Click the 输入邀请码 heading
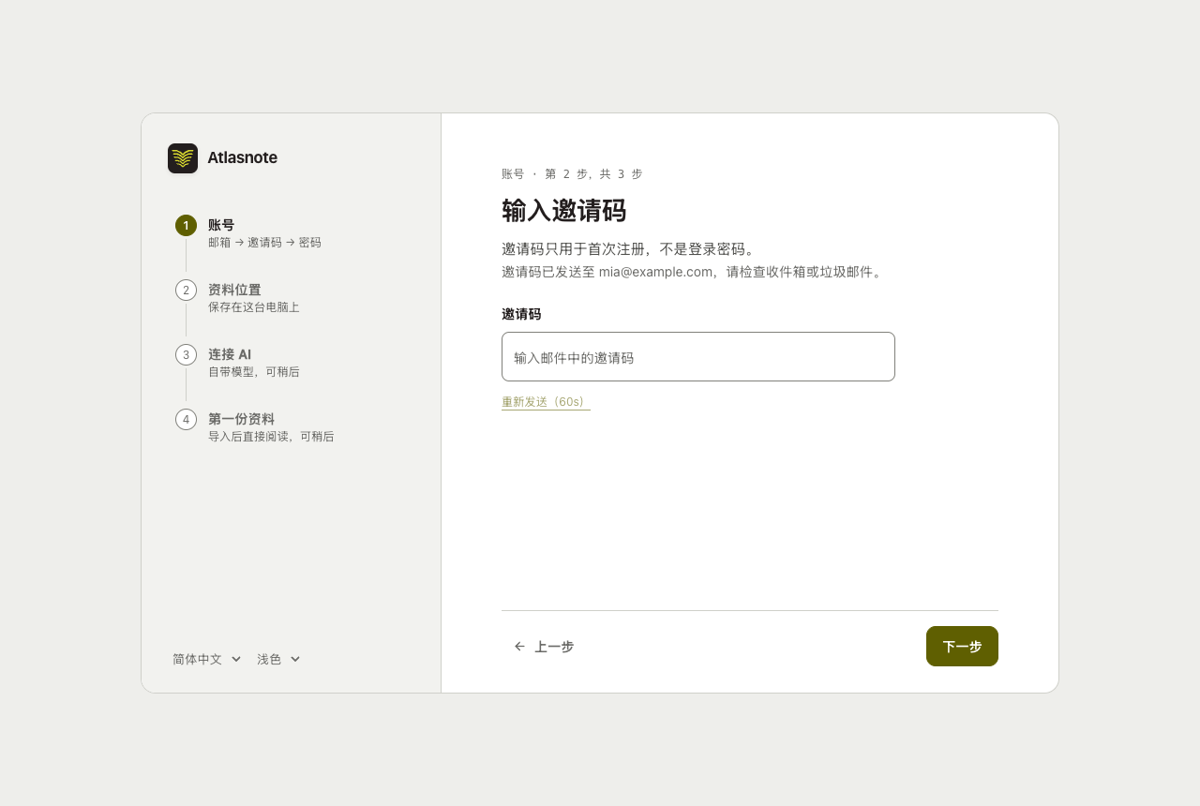This screenshot has width=1200, height=806. click(563, 210)
